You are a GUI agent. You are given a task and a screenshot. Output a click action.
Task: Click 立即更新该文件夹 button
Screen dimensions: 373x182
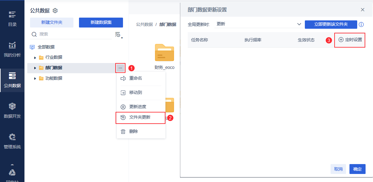coord(331,24)
